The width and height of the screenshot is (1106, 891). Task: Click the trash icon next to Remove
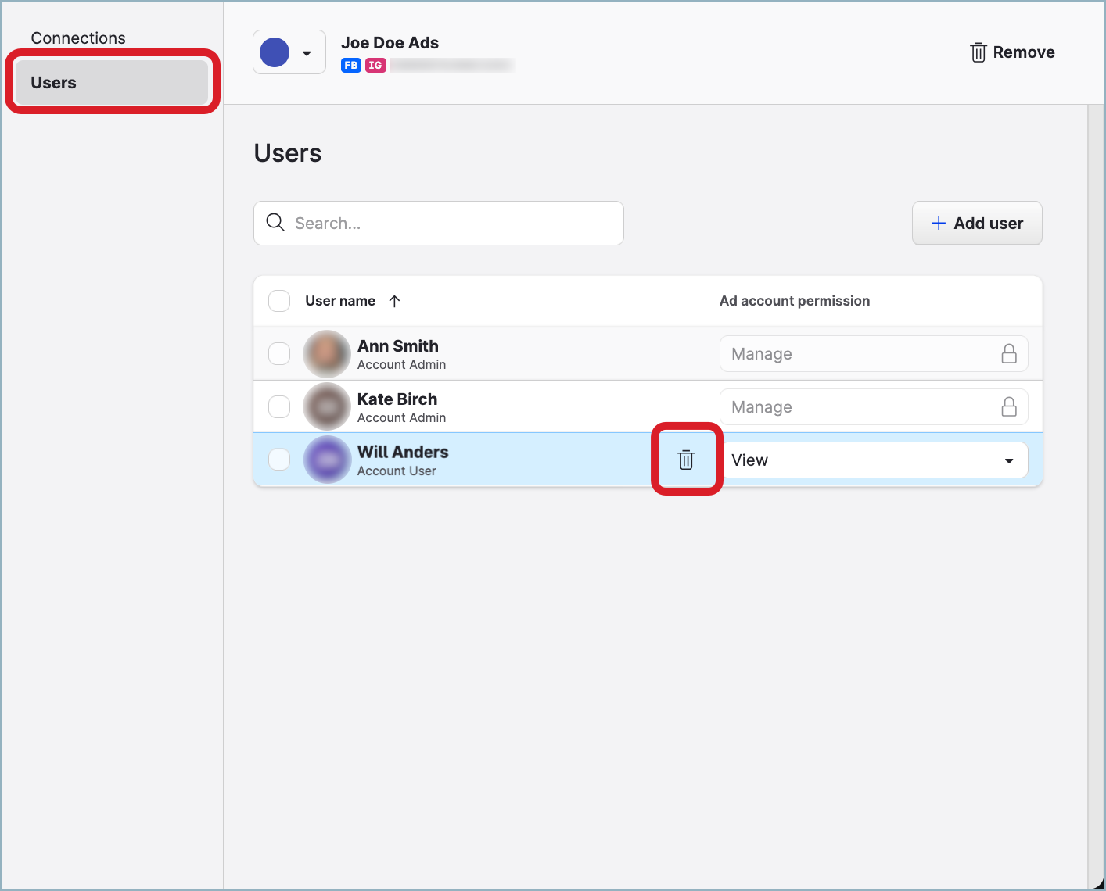pos(978,52)
